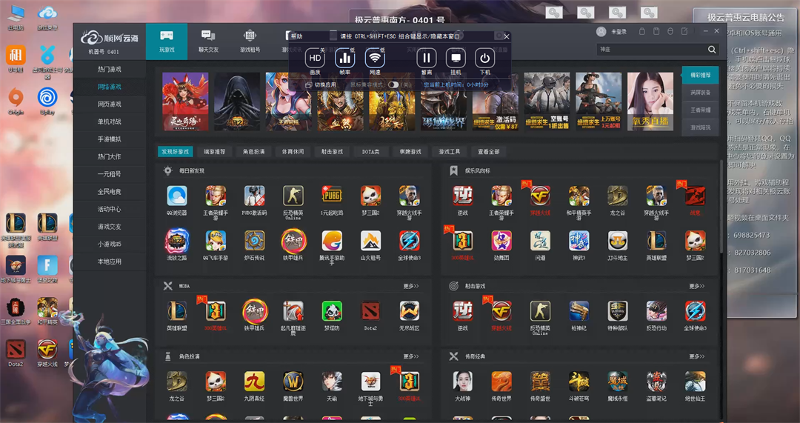
Task: Open 本地应用 in the left sidebar
Action: click(109, 262)
